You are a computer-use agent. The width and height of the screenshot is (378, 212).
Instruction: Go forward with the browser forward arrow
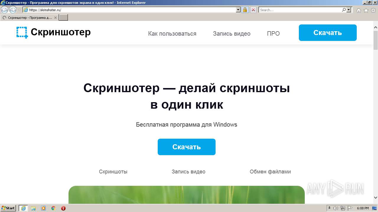(x=13, y=10)
